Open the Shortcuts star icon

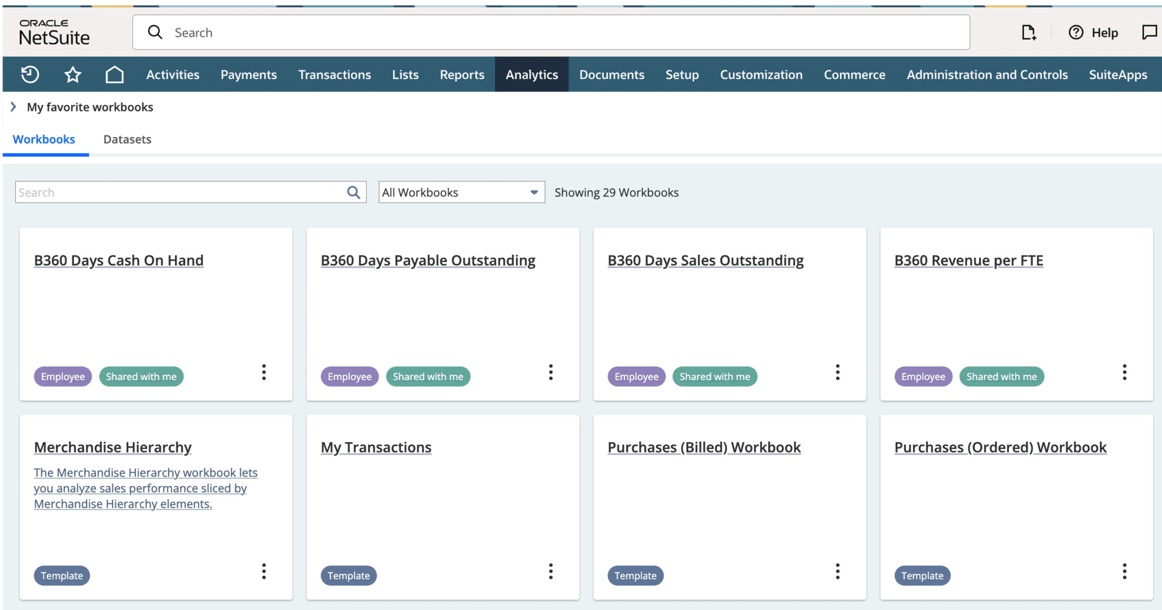pos(73,74)
